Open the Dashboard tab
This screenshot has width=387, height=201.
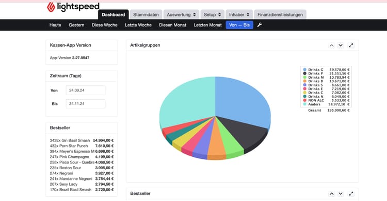tap(114, 14)
